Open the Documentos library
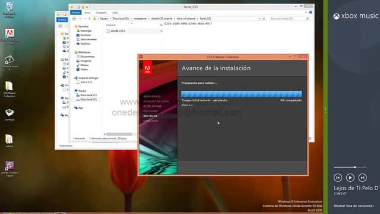The height and width of the screenshot is (214, 380). pyautogui.click(x=87, y=56)
